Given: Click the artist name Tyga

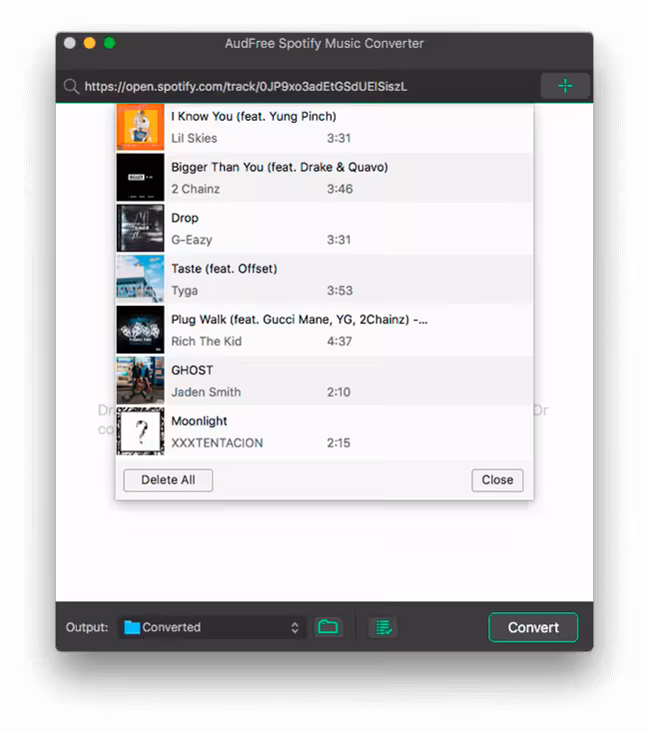Looking at the screenshot, I should pos(185,291).
